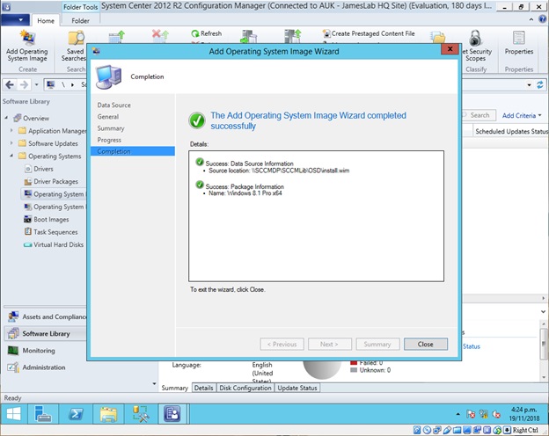Click the taskbar clock

pyautogui.click(x=523, y=414)
